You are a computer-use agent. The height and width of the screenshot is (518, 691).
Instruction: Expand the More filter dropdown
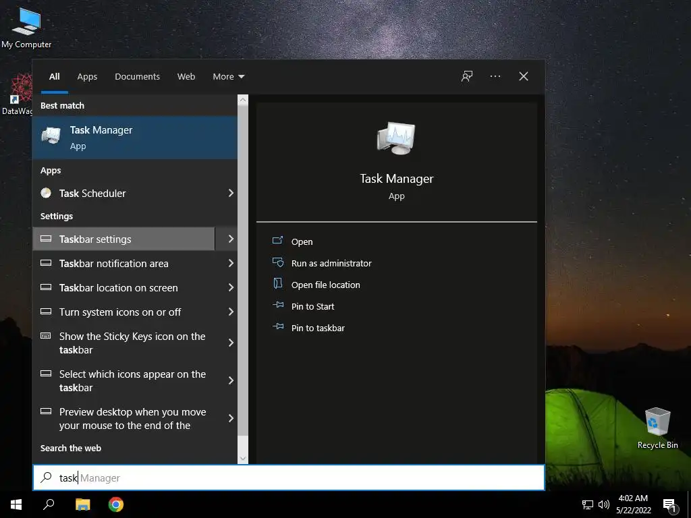click(x=228, y=77)
